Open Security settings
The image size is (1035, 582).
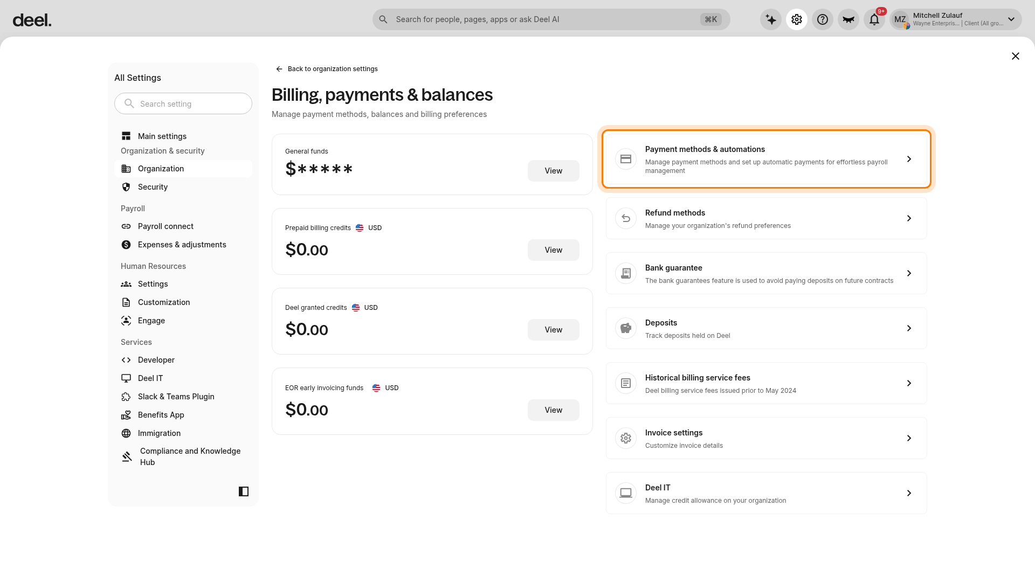pos(183,187)
